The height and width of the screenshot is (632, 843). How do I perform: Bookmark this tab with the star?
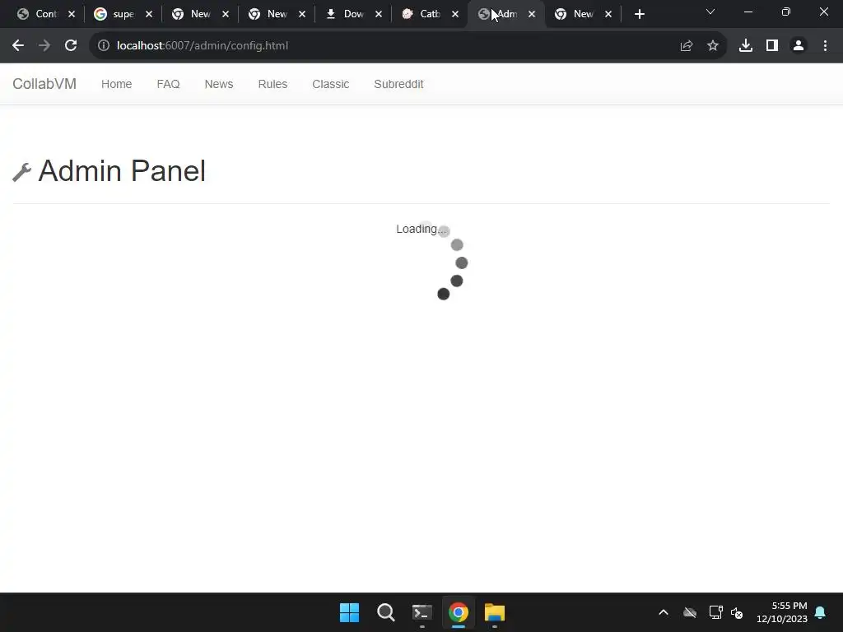(x=713, y=46)
